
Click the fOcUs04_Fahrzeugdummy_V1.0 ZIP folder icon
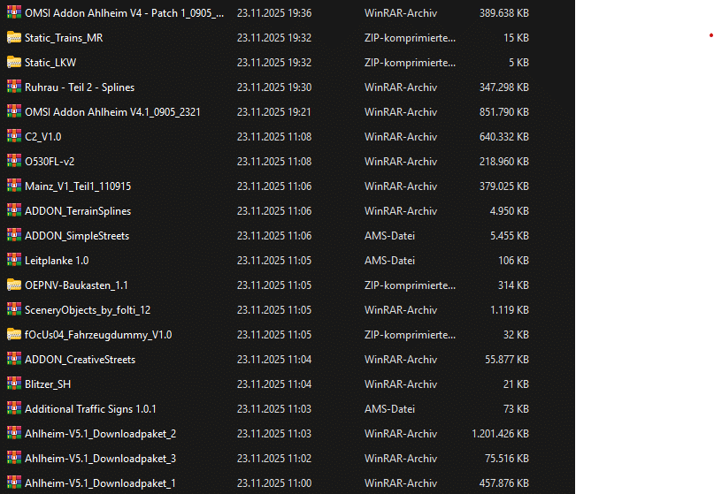tap(13, 334)
